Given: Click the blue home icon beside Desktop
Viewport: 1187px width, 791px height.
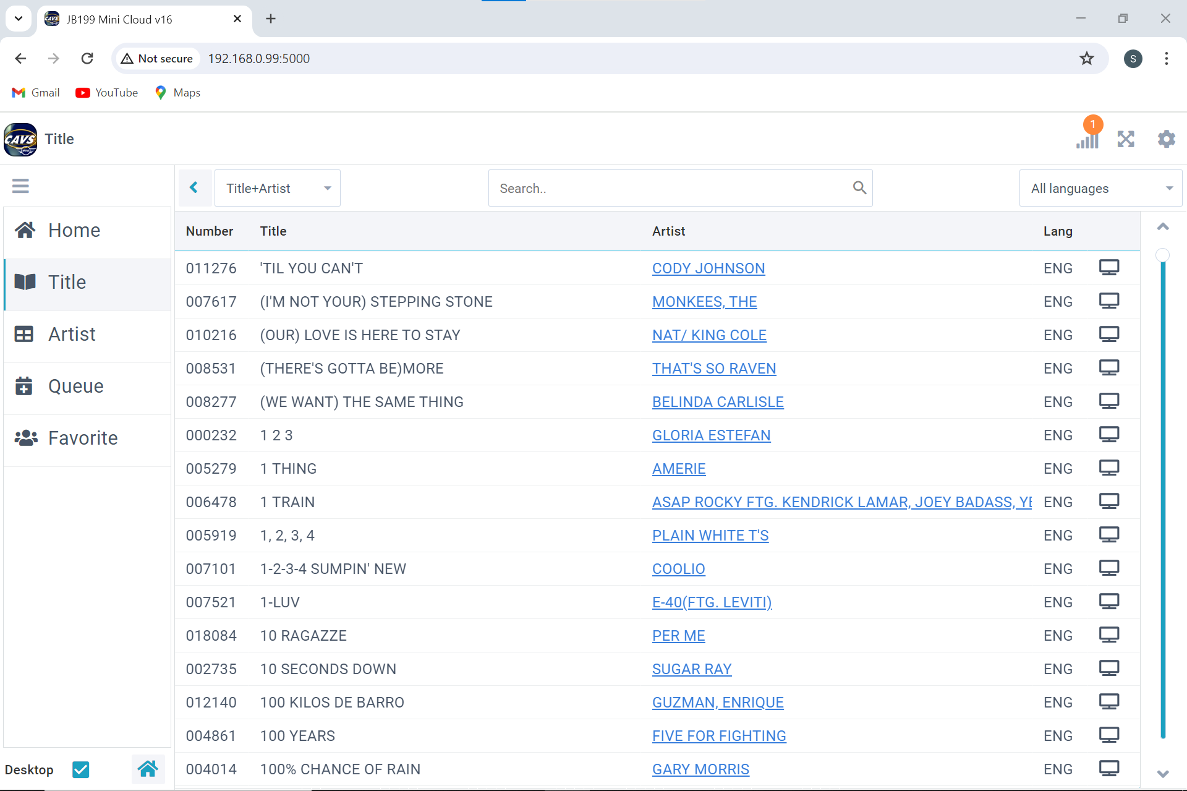Looking at the screenshot, I should pos(148,769).
